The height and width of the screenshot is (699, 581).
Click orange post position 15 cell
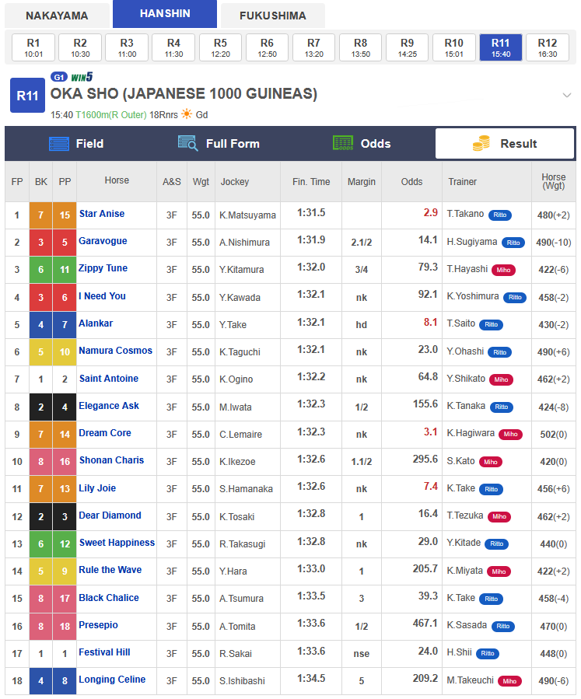click(x=65, y=215)
